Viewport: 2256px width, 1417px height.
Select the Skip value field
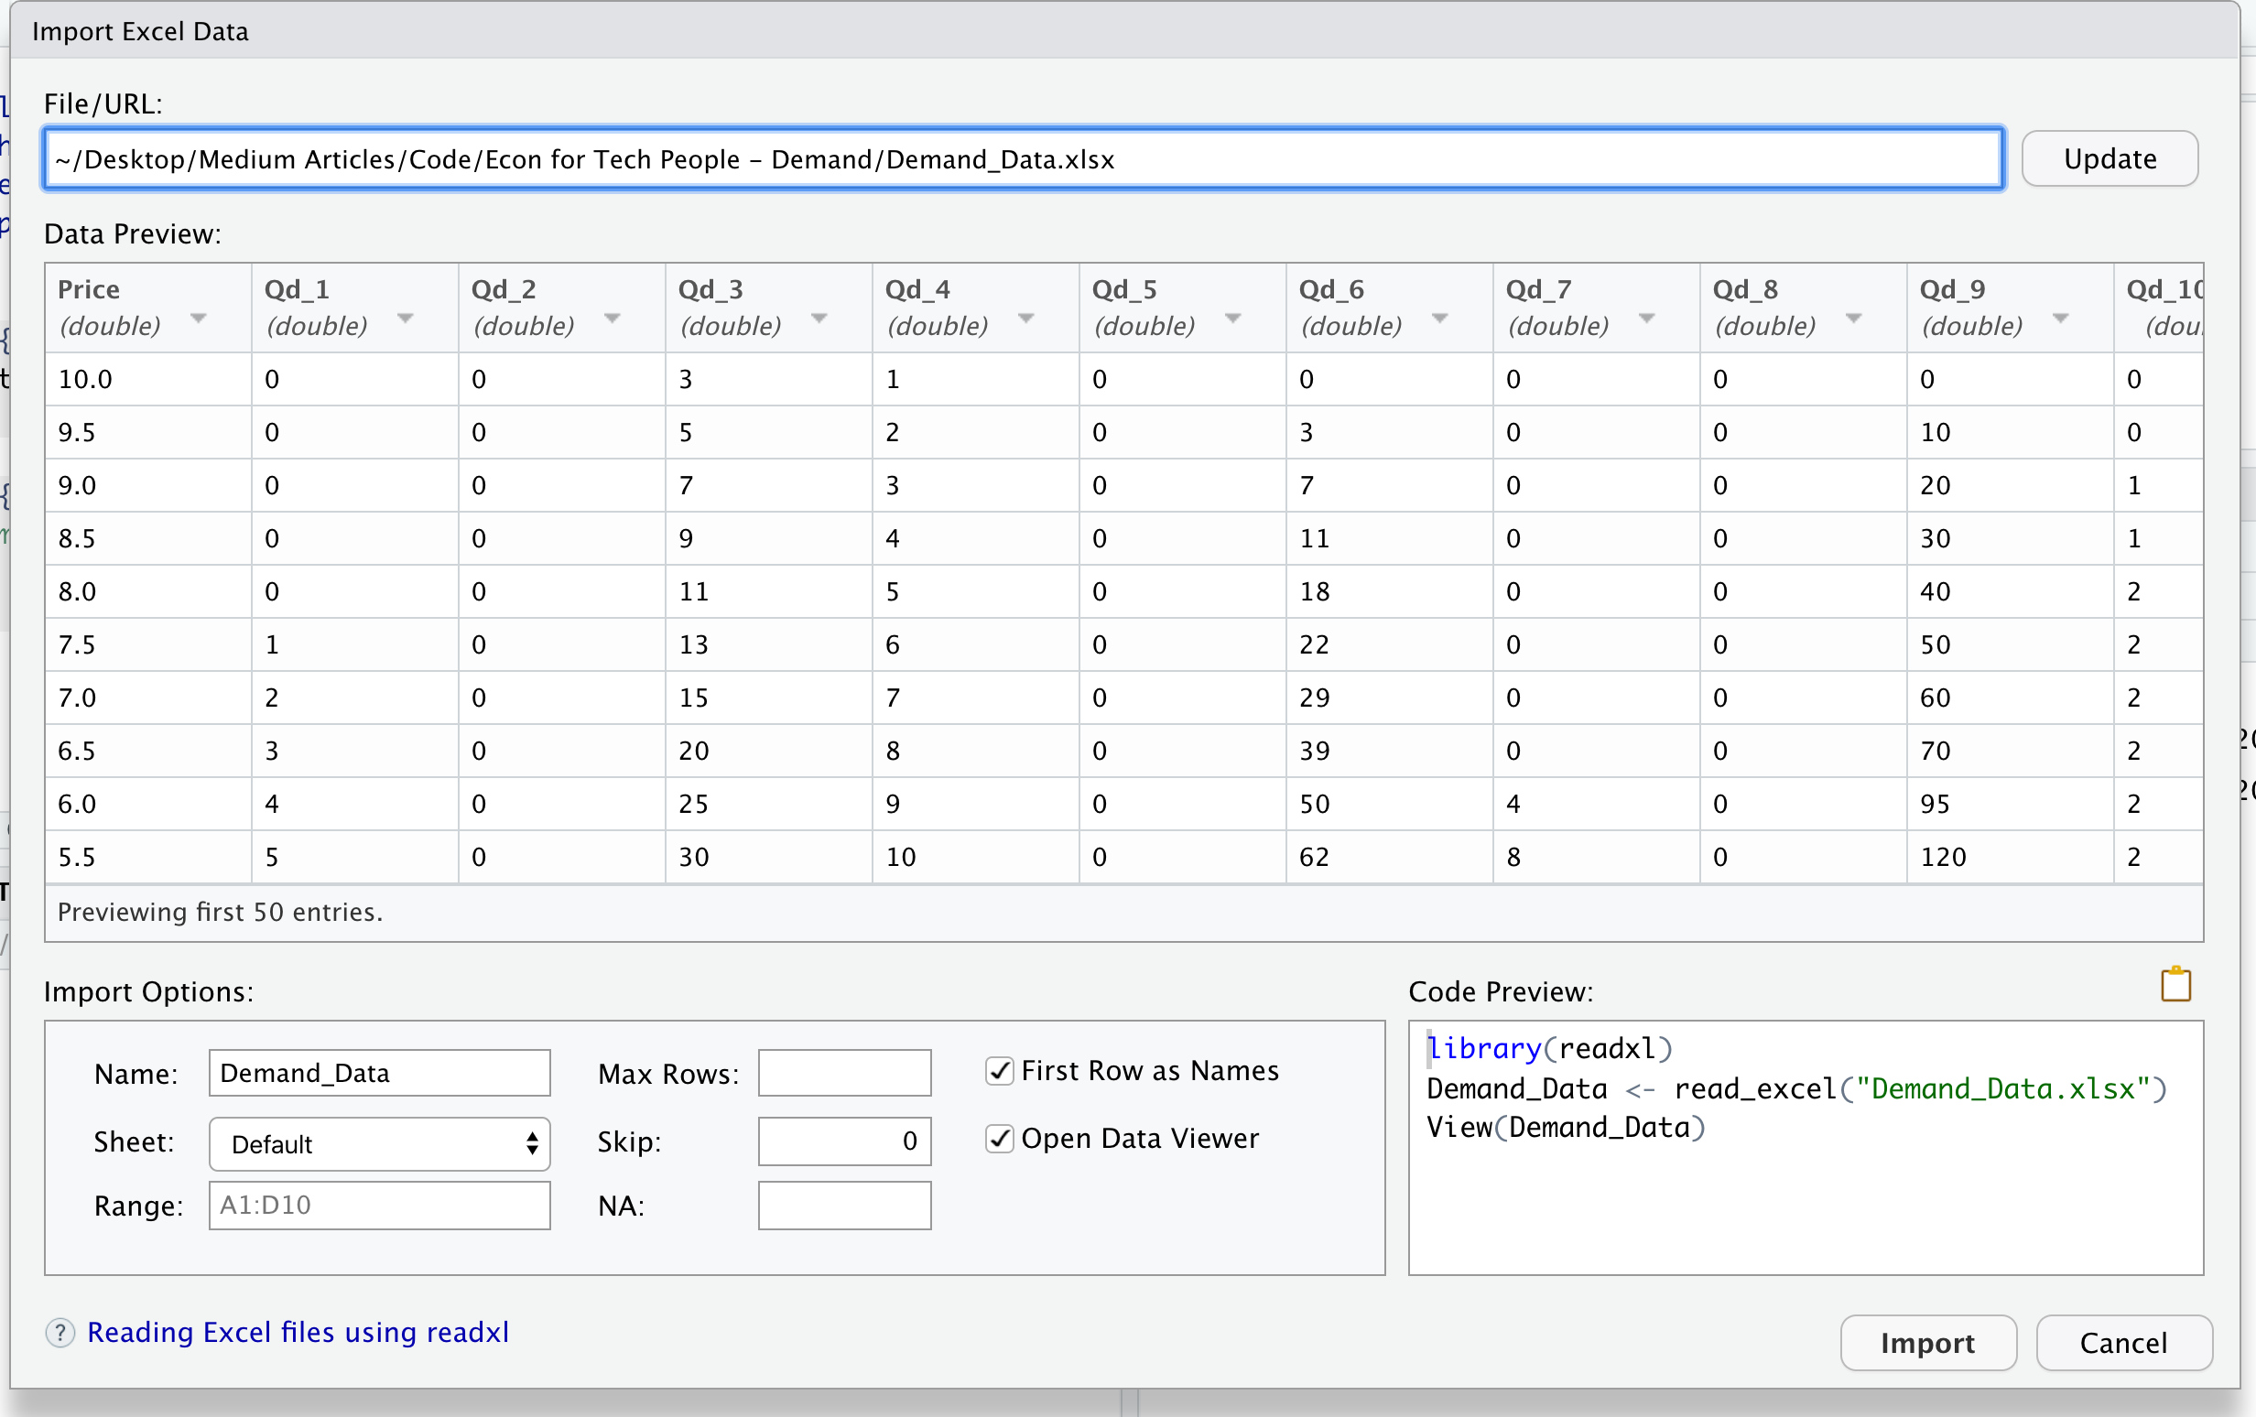pos(844,1141)
